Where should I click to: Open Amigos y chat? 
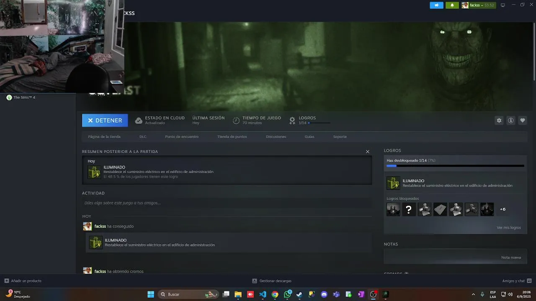[x=517, y=281]
